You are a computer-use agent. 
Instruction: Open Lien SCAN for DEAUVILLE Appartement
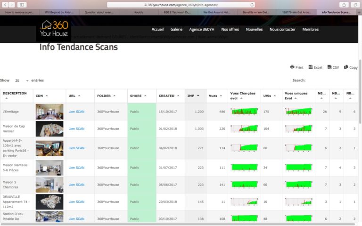76,202
